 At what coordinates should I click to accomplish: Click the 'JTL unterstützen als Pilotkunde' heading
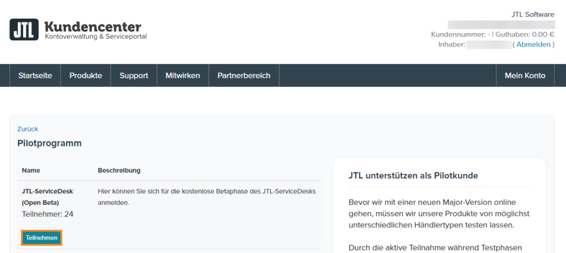pyautogui.click(x=413, y=176)
